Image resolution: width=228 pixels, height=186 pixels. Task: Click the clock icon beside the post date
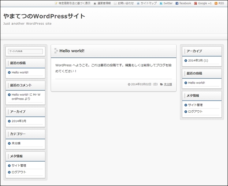(129, 84)
